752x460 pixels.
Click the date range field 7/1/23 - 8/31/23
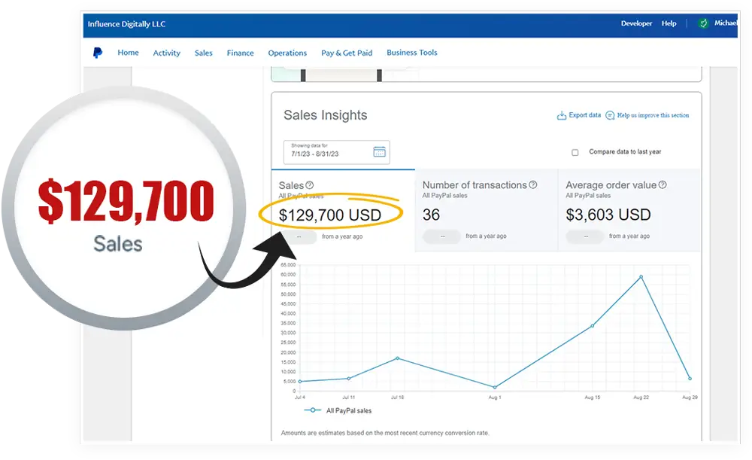pos(337,152)
